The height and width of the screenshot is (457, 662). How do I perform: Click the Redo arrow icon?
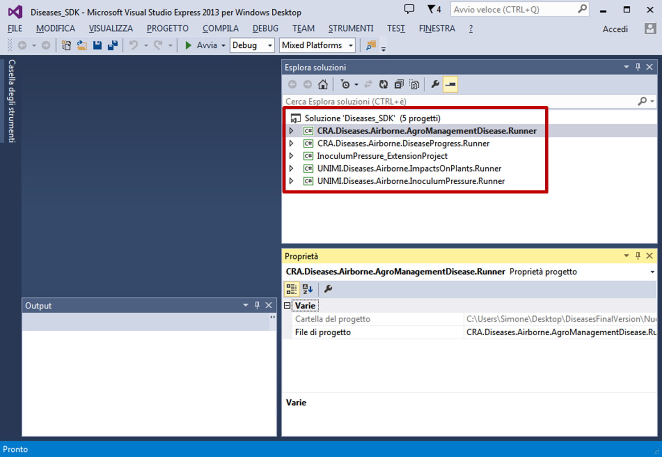pyautogui.click(x=158, y=45)
